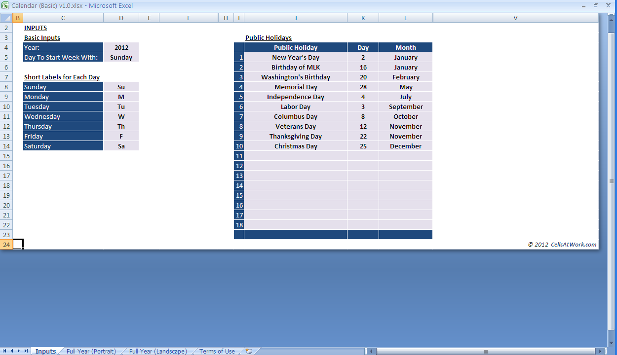617x355 pixels.
Task: Restore down the Excel window
Action: [x=596, y=5]
